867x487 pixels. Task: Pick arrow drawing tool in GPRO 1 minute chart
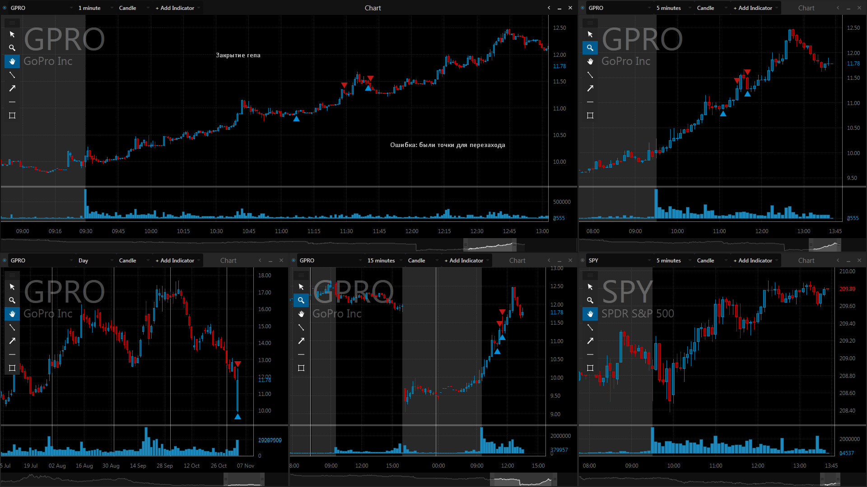coord(12,88)
